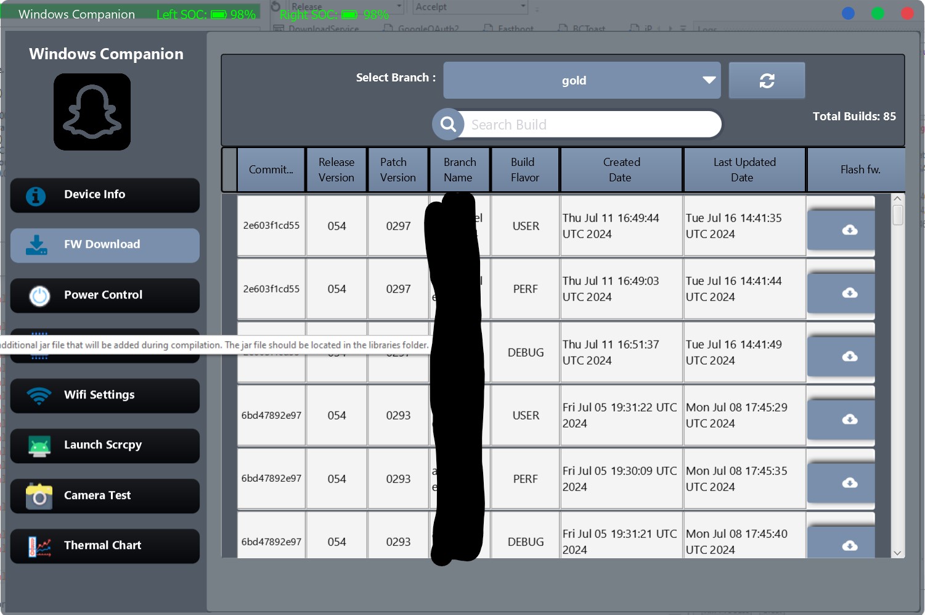This screenshot has width=925, height=615.
Task: Click the Commit column header
Action: click(271, 170)
